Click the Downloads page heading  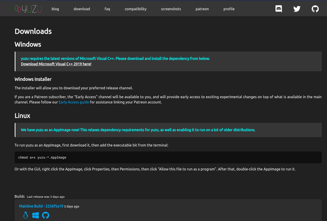[x=33, y=31]
